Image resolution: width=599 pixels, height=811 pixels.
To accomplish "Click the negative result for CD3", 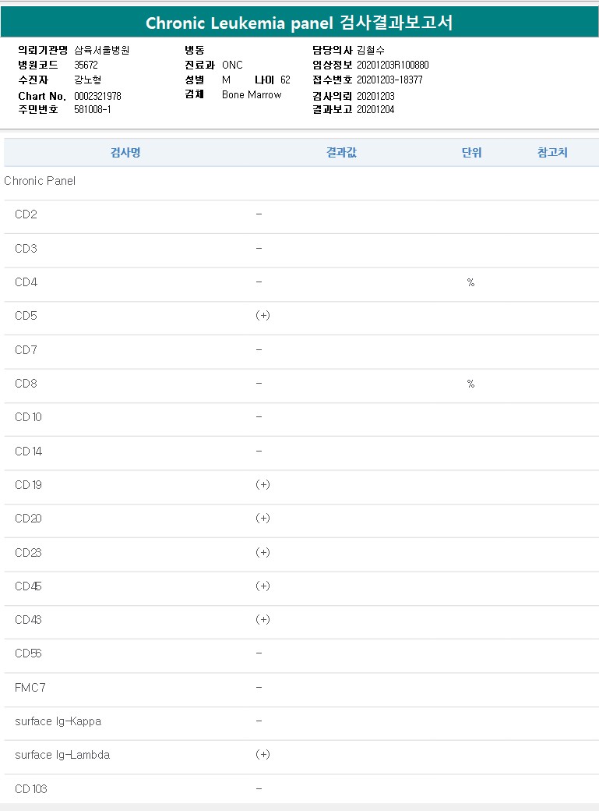I will pyautogui.click(x=259, y=248).
